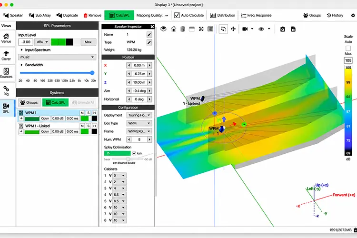Click Calc SPL in Systems panel

click(x=55, y=102)
